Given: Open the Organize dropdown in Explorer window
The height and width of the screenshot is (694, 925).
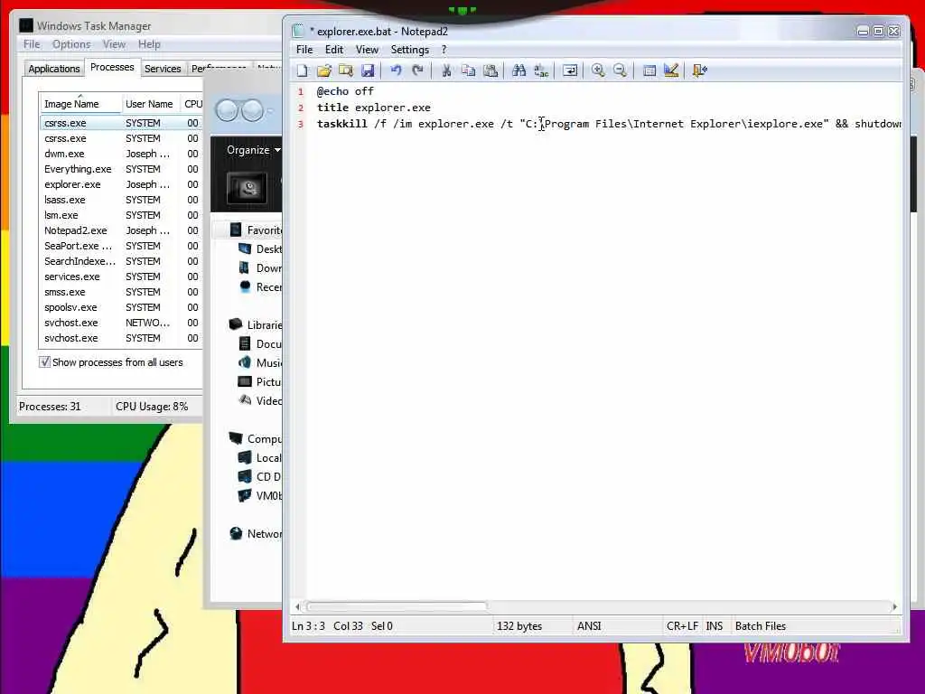Looking at the screenshot, I should [253, 150].
